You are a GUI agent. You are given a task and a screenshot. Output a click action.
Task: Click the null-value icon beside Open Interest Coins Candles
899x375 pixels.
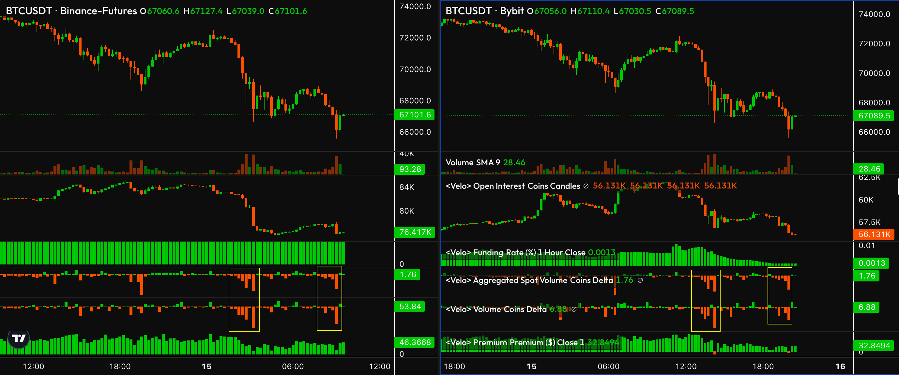pyautogui.click(x=586, y=186)
